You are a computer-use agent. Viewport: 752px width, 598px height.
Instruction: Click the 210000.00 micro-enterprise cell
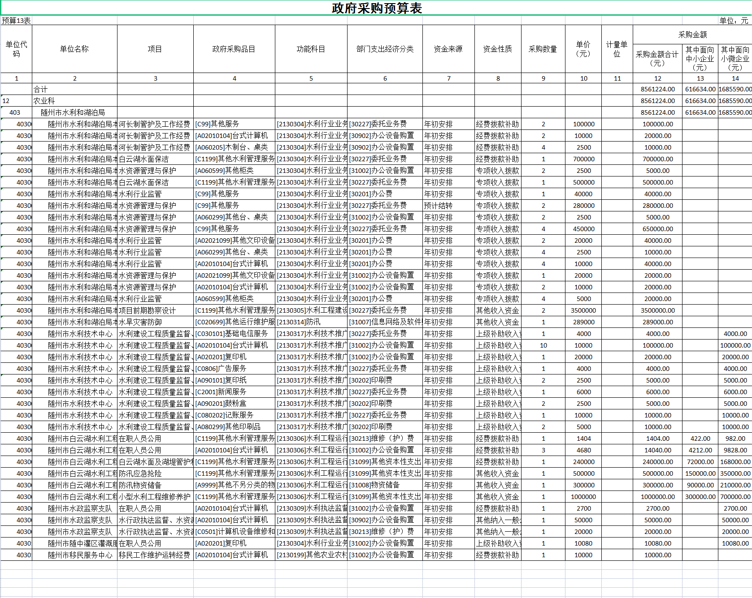click(735, 485)
